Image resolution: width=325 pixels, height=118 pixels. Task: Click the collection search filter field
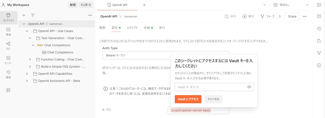(x=56, y=15)
